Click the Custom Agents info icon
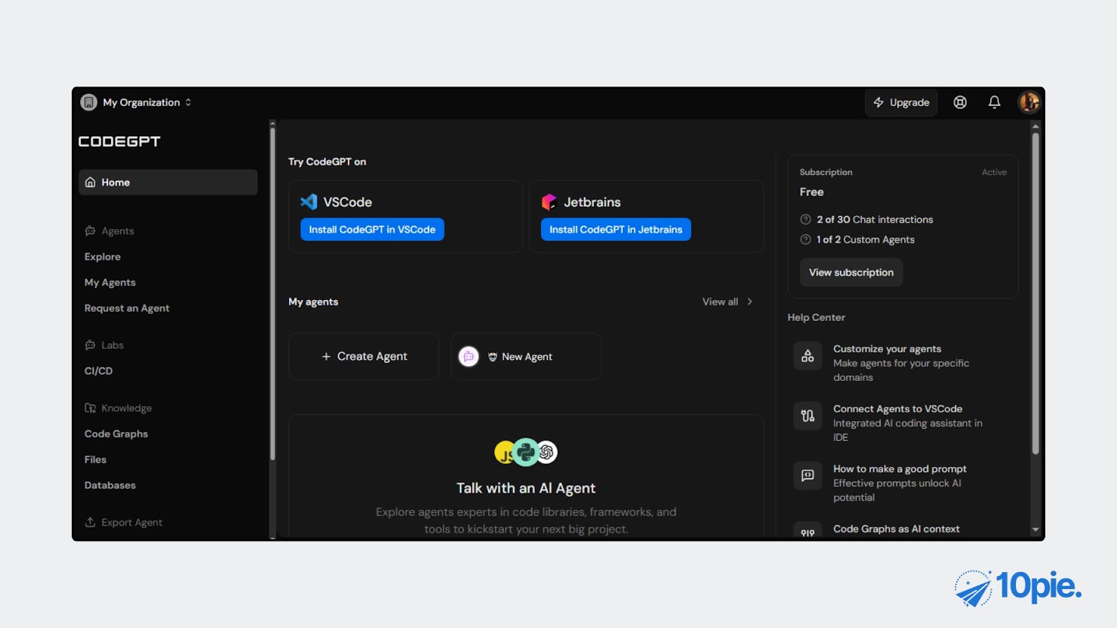This screenshot has height=628, width=1117. (x=805, y=239)
